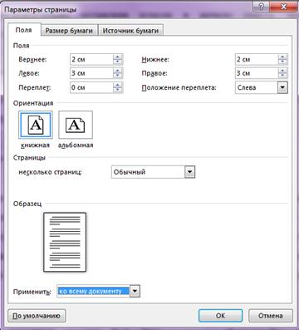Click the Правое margin input field
Screen dimensions: 299x330
pyautogui.click(x=257, y=73)
